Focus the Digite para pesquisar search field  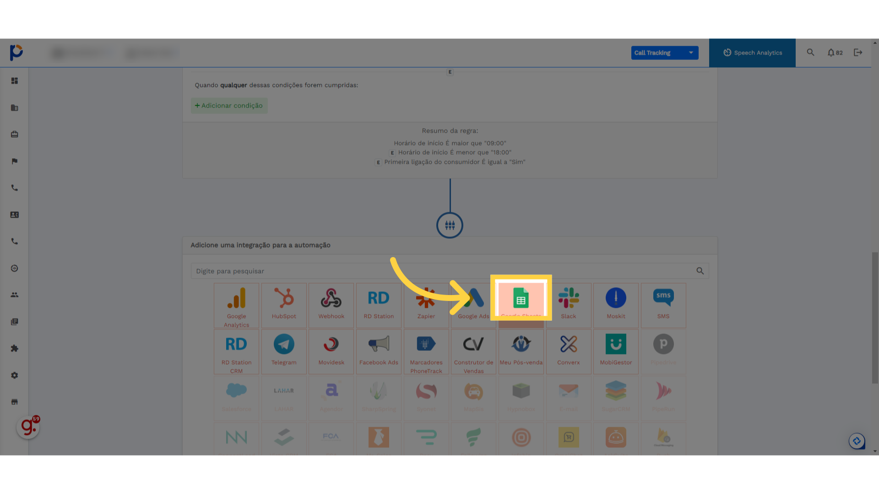pos(450,271)
